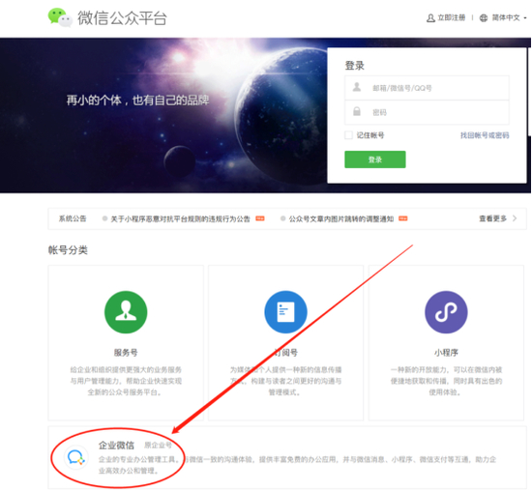The height and width of the screenshot is (491, 532).
Task: Click the new badge after second announcement
Action: tap(402, 218)
